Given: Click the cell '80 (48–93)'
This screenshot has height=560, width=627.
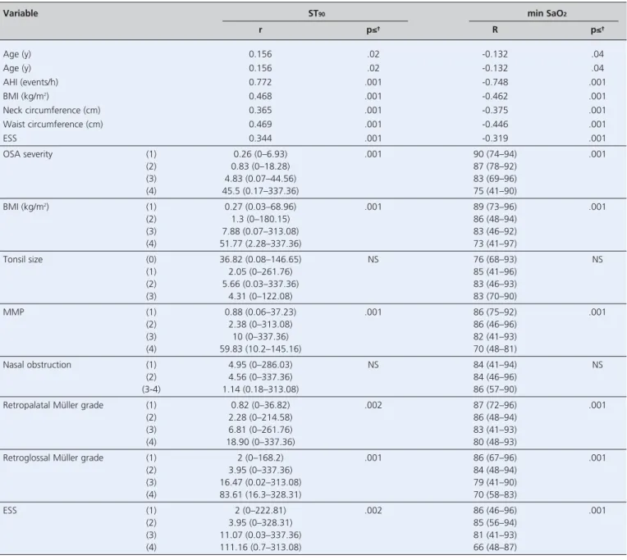Looking at the screenshot, I should point(495,442).
